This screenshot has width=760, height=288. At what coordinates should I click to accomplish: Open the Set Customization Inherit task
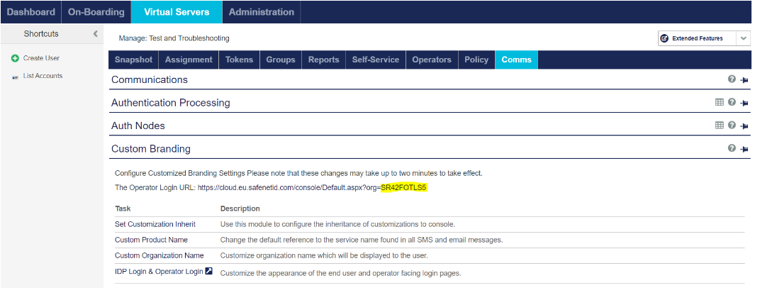pyautogui.click(x=155, y=224)
